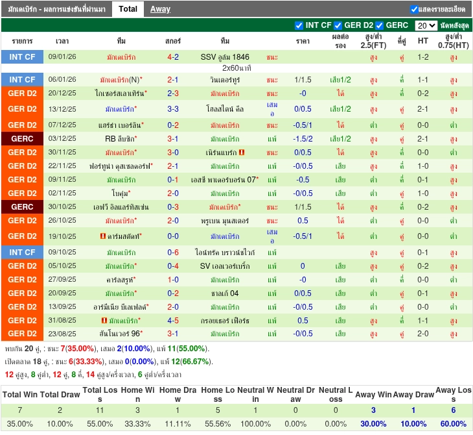This screenshot has height=435, width=473.
Task: Click the HT column header
Action: click(422, 41)
